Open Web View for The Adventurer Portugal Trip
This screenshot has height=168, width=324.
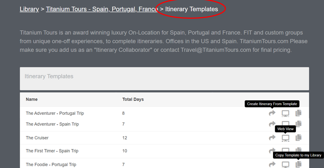pos(285,113)
